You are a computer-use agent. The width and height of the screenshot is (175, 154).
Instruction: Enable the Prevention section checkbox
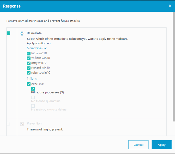point(8,124)
